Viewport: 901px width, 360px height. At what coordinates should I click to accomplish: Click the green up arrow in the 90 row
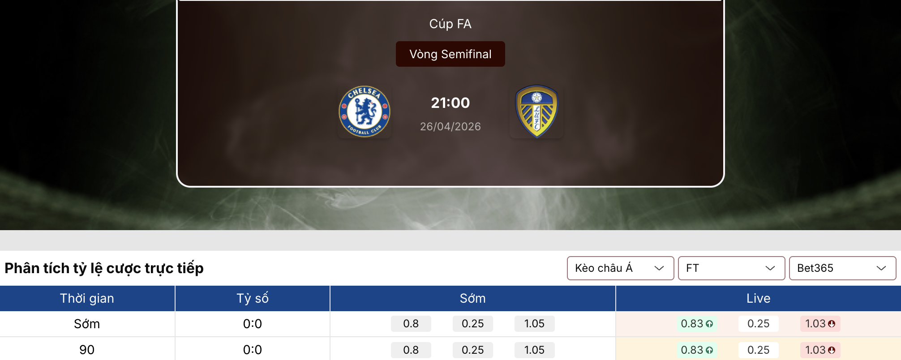(x=709, y=350)
